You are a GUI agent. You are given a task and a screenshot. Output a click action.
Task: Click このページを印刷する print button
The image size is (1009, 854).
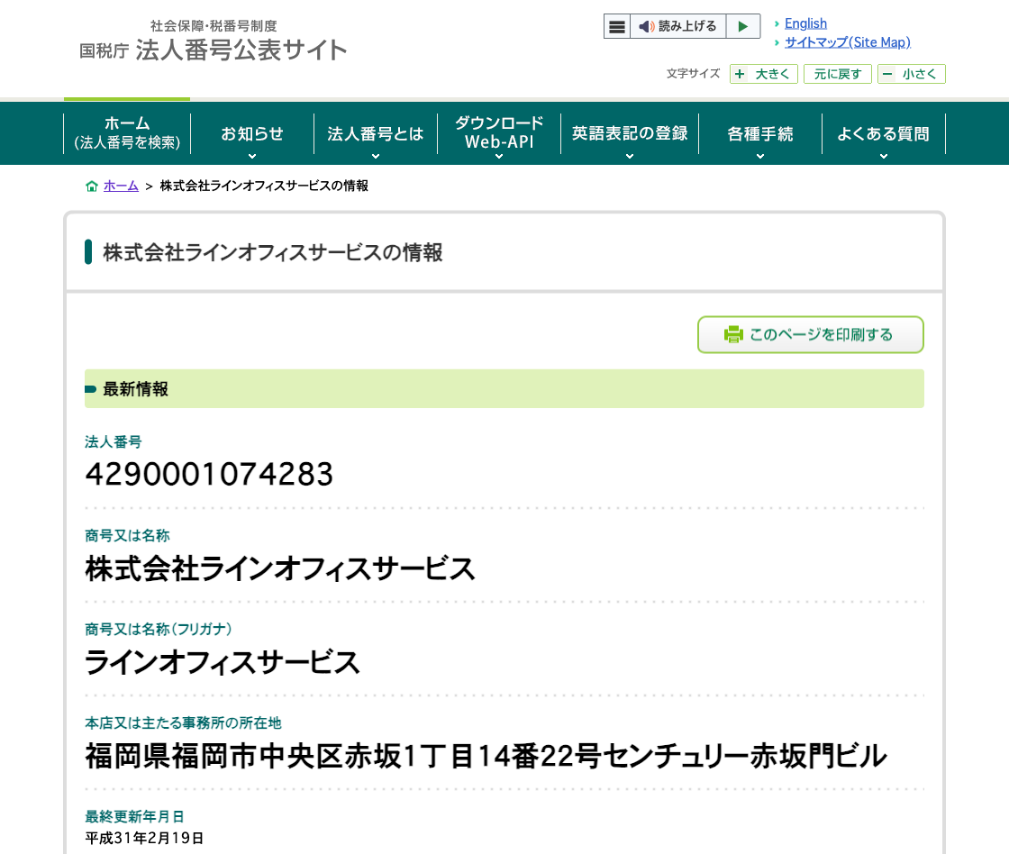(x=811, y=334)
